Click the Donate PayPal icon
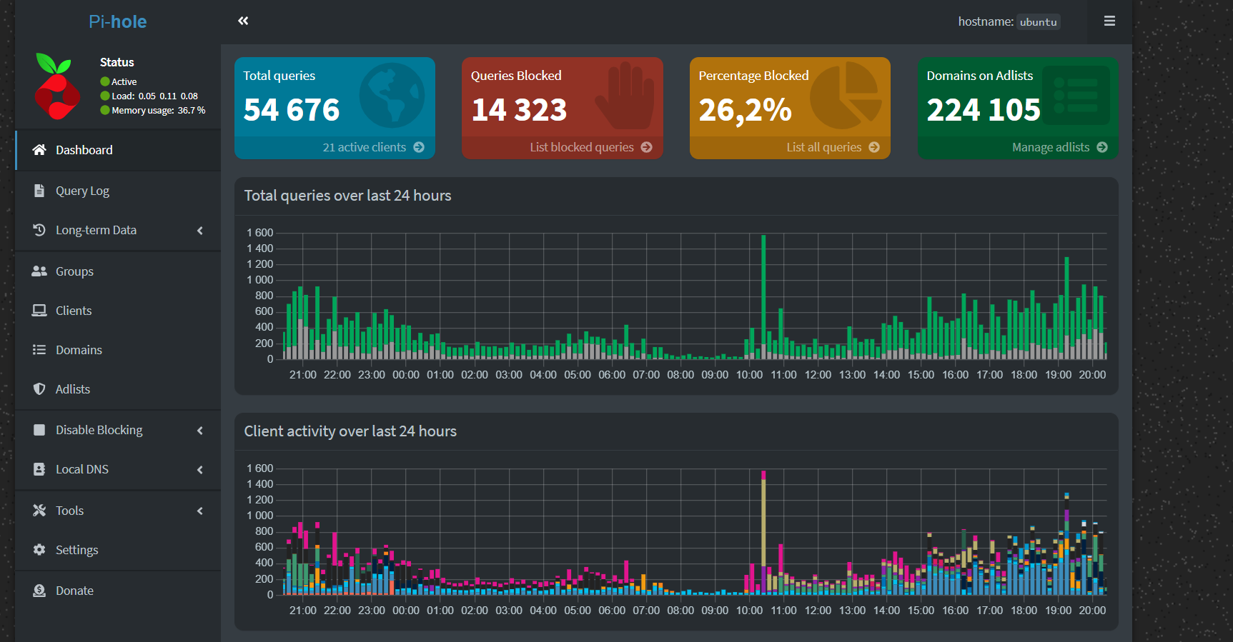The height and width of the screenshot is (642, 1233). [x=39, y=591]
